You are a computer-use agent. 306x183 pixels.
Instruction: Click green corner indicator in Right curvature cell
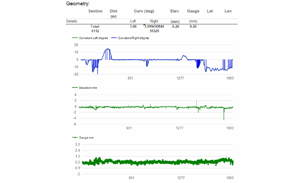click(145, 25)
